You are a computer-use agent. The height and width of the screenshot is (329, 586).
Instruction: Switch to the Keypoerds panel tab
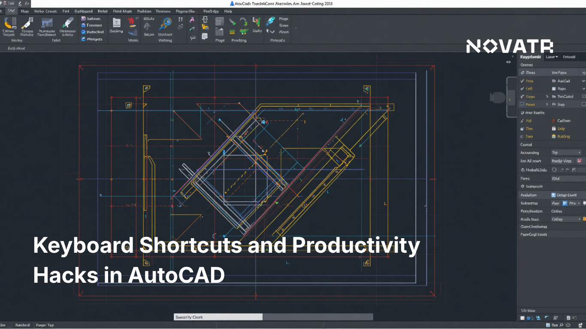coord(530,57)
